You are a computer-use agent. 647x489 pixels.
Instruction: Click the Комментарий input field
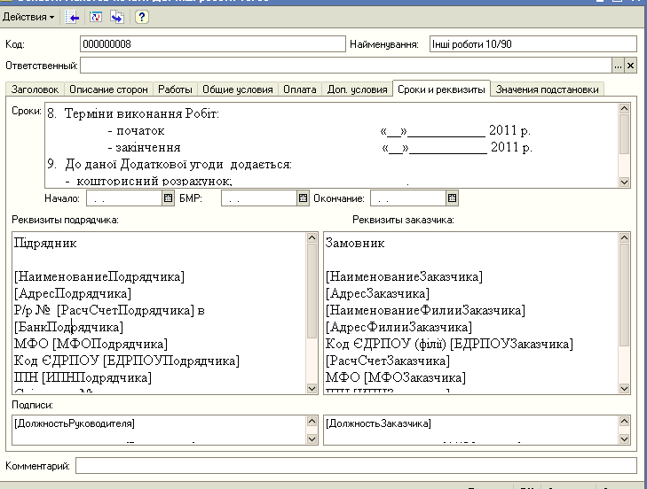(x=355, y=465)
